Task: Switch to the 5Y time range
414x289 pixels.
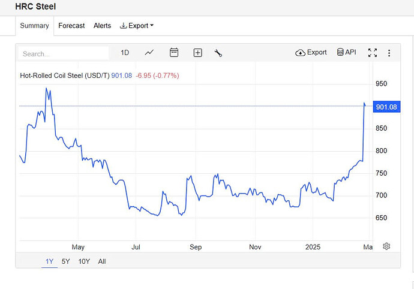Action: pos(65,261)
